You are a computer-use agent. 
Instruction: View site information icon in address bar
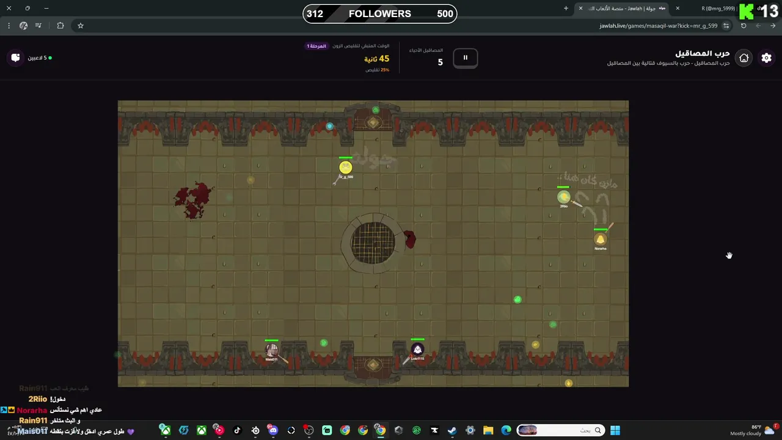tap(726, 26)
